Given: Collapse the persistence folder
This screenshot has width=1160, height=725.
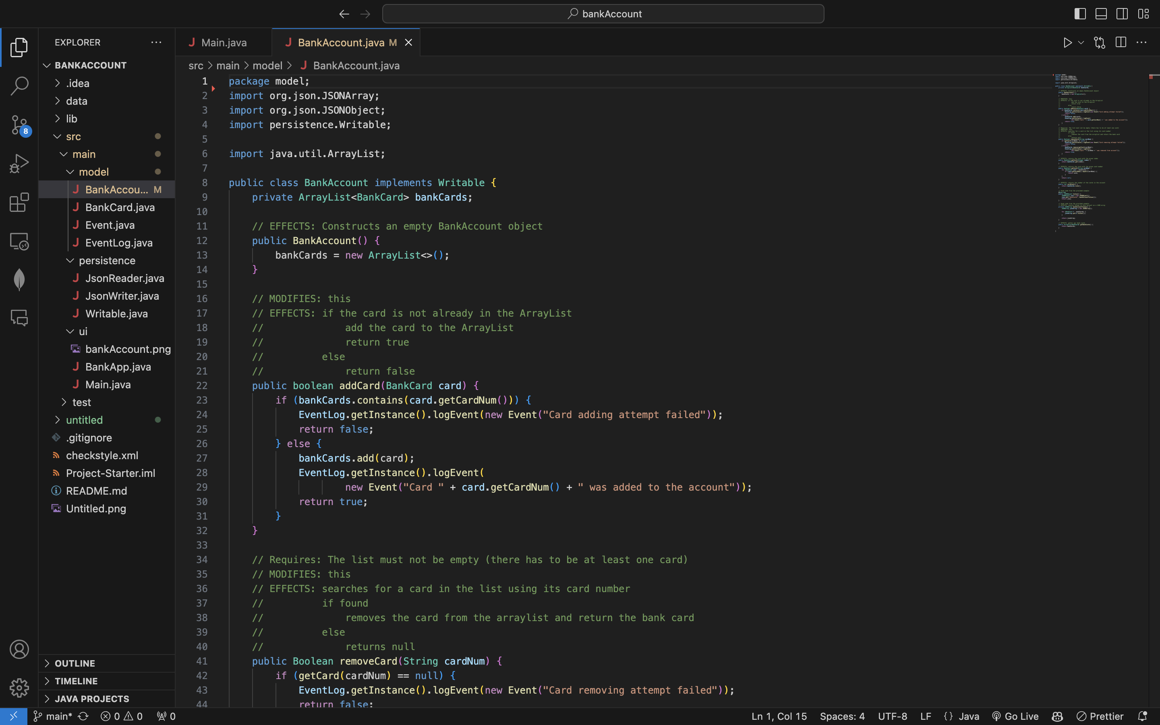Looking at the screenshot, I should pyautogui.click(x=106, y=260).
